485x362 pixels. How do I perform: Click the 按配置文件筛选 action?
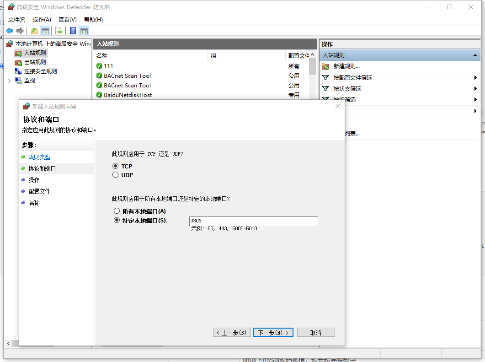pos(352,77)
